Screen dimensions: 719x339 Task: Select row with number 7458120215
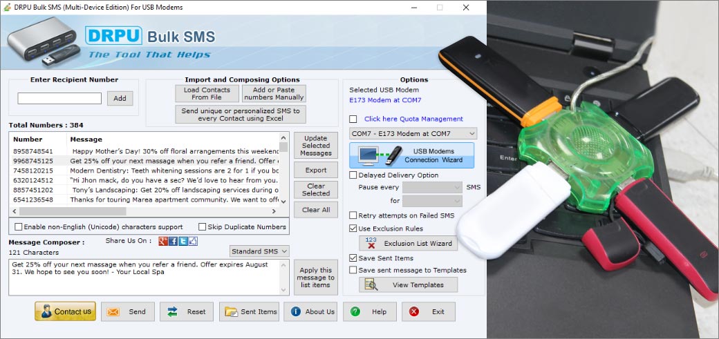pos(144,171)
